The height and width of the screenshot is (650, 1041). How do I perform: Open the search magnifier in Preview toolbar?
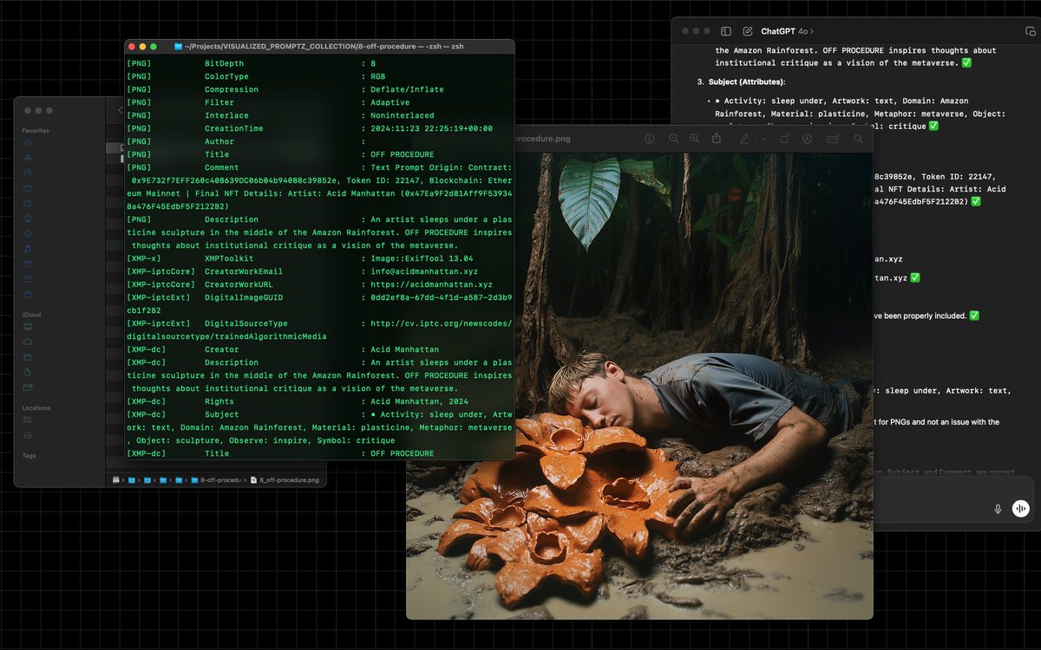pos(858,139)
